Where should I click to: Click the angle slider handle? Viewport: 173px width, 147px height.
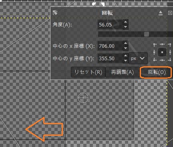point(147,34)
